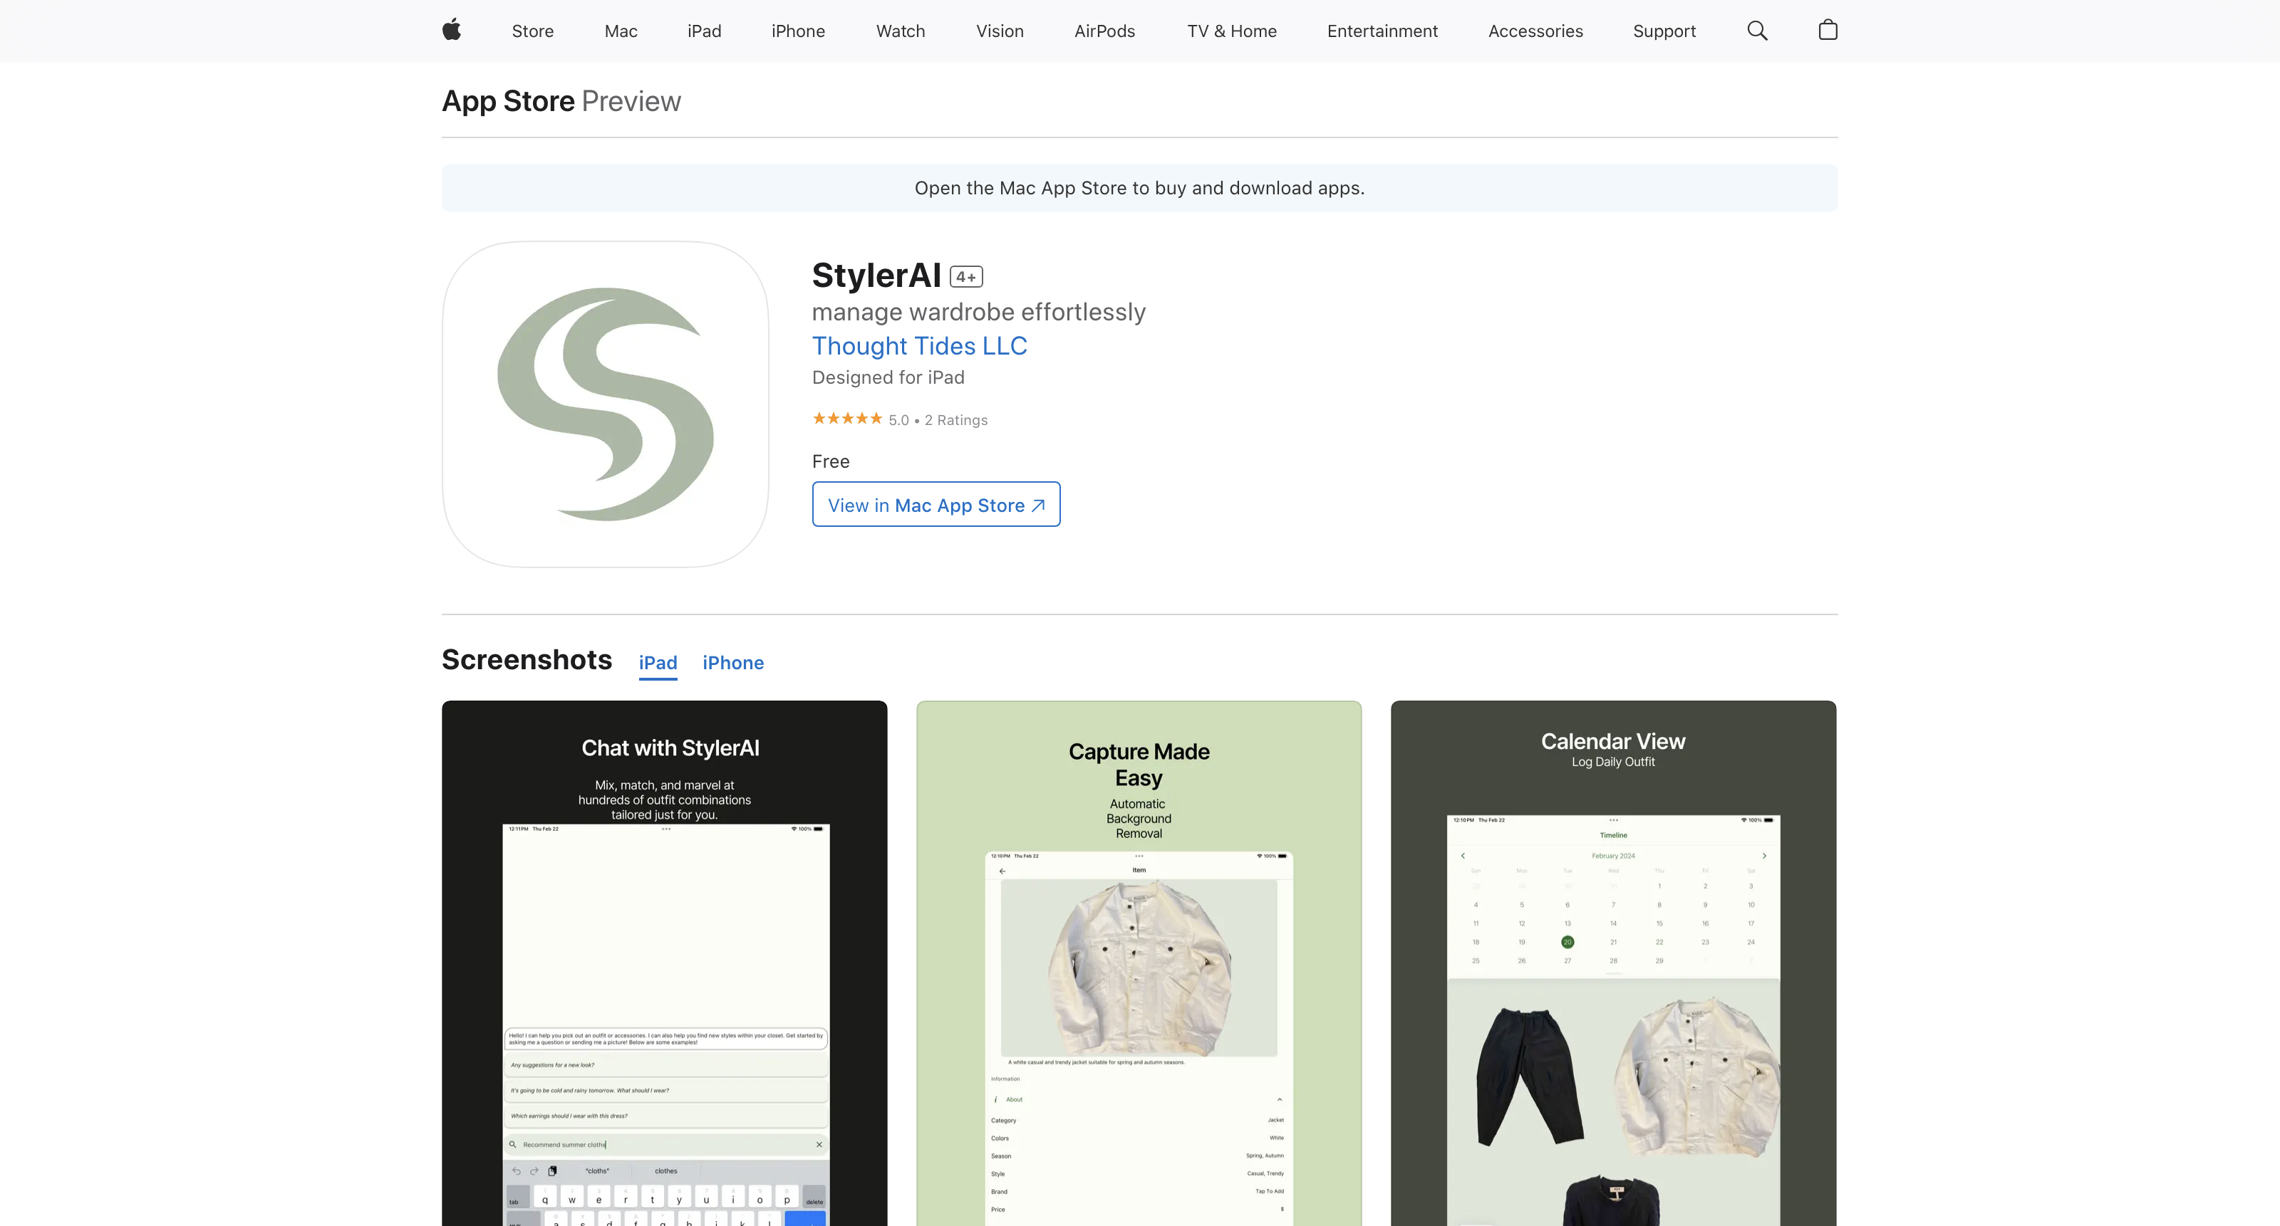
Task: Open the iPhone nav menu
Action: [797, 31]
